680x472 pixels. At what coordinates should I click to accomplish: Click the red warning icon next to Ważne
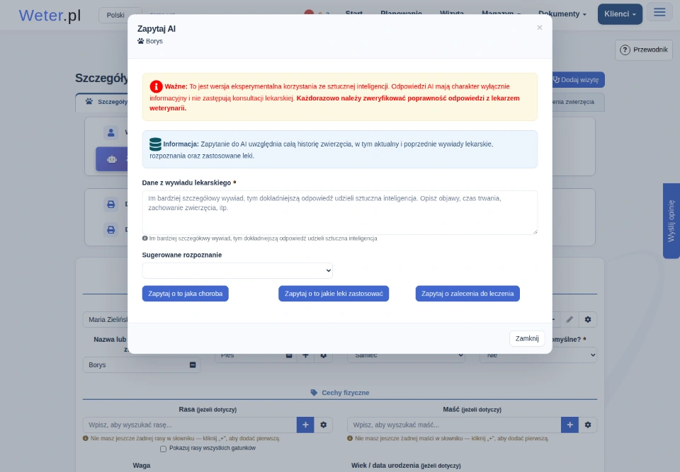(156, 86)
